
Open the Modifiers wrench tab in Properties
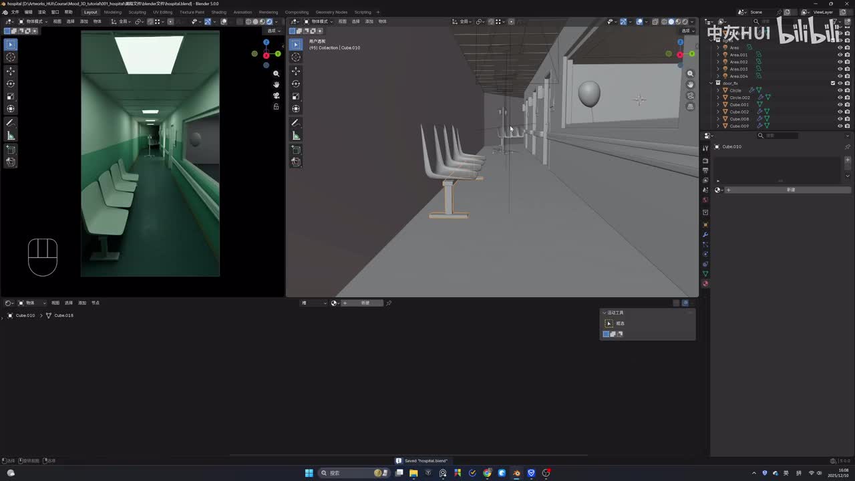coord(705,234)
